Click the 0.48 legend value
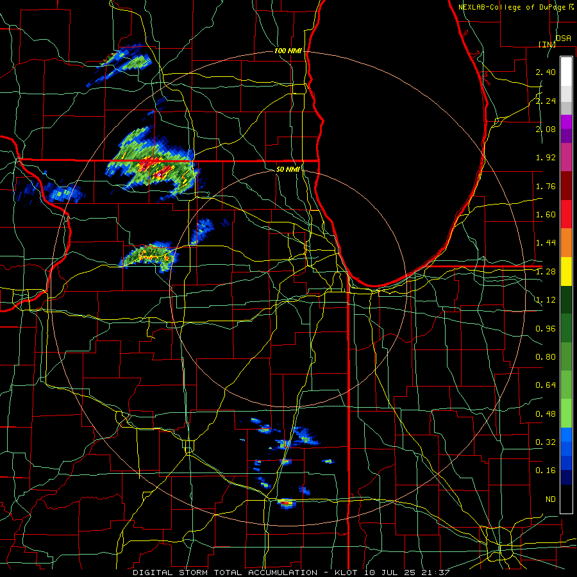 (x=546, y=414)
